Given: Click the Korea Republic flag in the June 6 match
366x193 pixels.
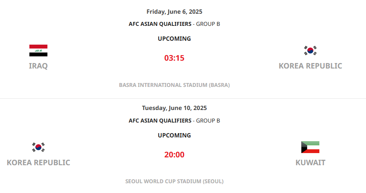Looking at the screenshot, I should tap(310, 51).
